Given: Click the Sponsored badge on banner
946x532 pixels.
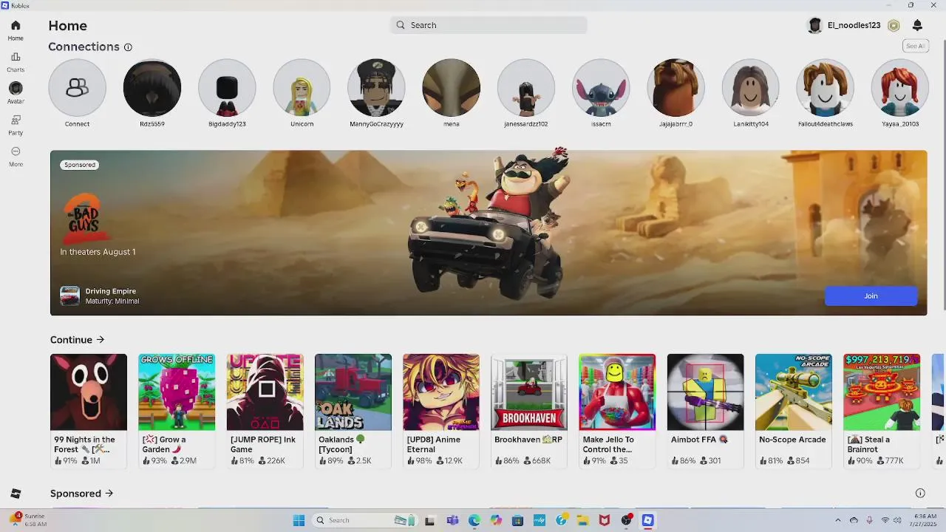Looking at the screenshot, I should [80, 165].
